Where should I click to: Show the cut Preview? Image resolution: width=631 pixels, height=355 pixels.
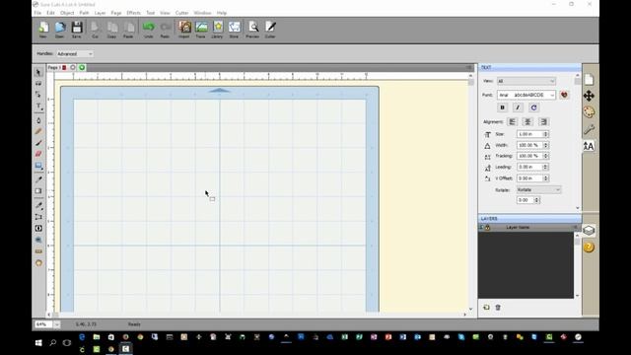click(x=252, y=29)
